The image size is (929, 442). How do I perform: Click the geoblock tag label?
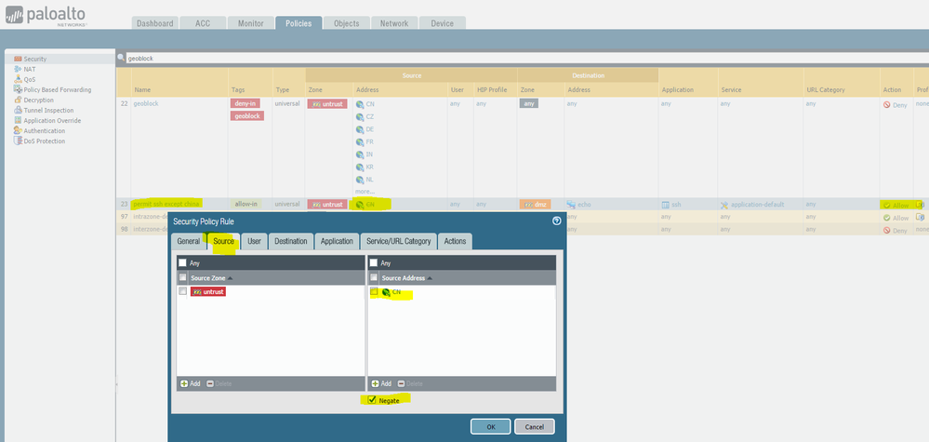click(247, 116)
